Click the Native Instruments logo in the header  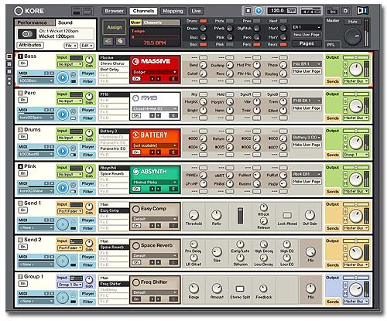362,11
